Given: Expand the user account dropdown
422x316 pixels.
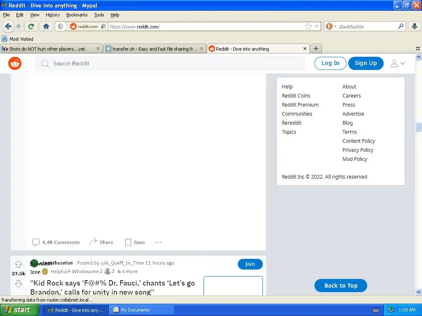Looking at the screenshot, I should tap(398, 63).
